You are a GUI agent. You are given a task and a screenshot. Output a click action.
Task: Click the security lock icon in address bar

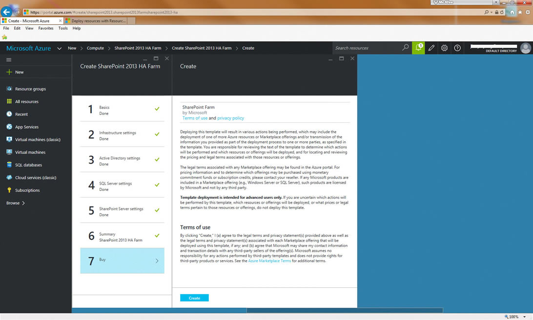[x=496, y=12]
